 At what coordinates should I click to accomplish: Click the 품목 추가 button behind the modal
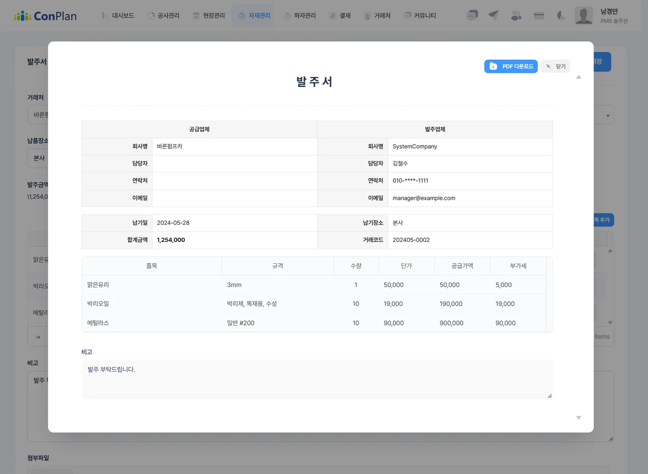pyautogui.click(x=603, y=220)
